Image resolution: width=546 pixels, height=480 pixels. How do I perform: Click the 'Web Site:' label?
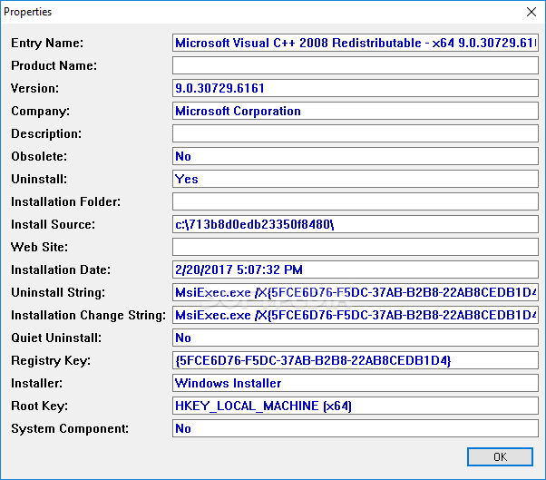click(40, 247)
